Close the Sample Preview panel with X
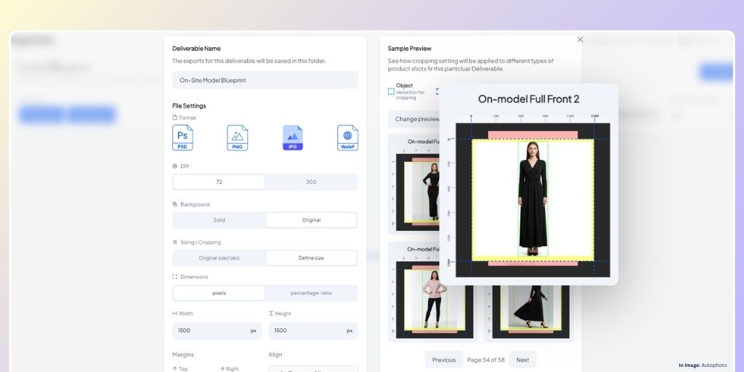 (580, 40)
